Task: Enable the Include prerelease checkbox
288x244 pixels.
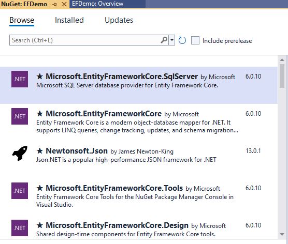Action: pos(195,40)
